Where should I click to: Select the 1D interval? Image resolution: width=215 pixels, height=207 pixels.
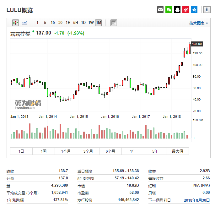pyautogui.click(x=83, y=23)
